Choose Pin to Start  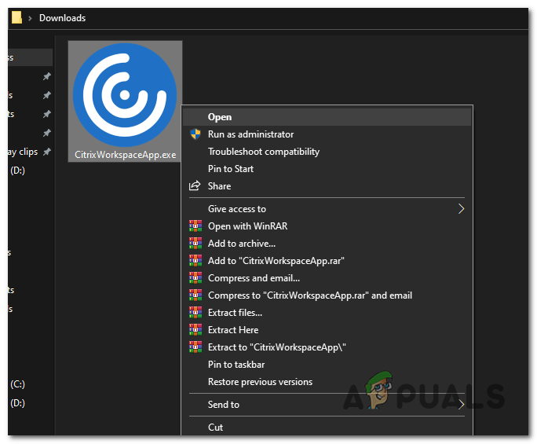(327, 169)
